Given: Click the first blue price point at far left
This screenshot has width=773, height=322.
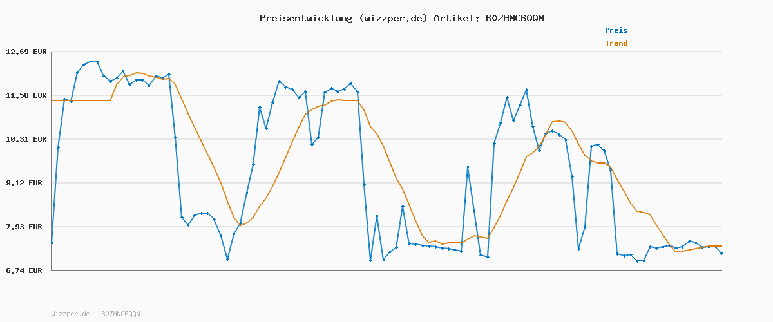Looking at the screenshot, I should point(52,243).
